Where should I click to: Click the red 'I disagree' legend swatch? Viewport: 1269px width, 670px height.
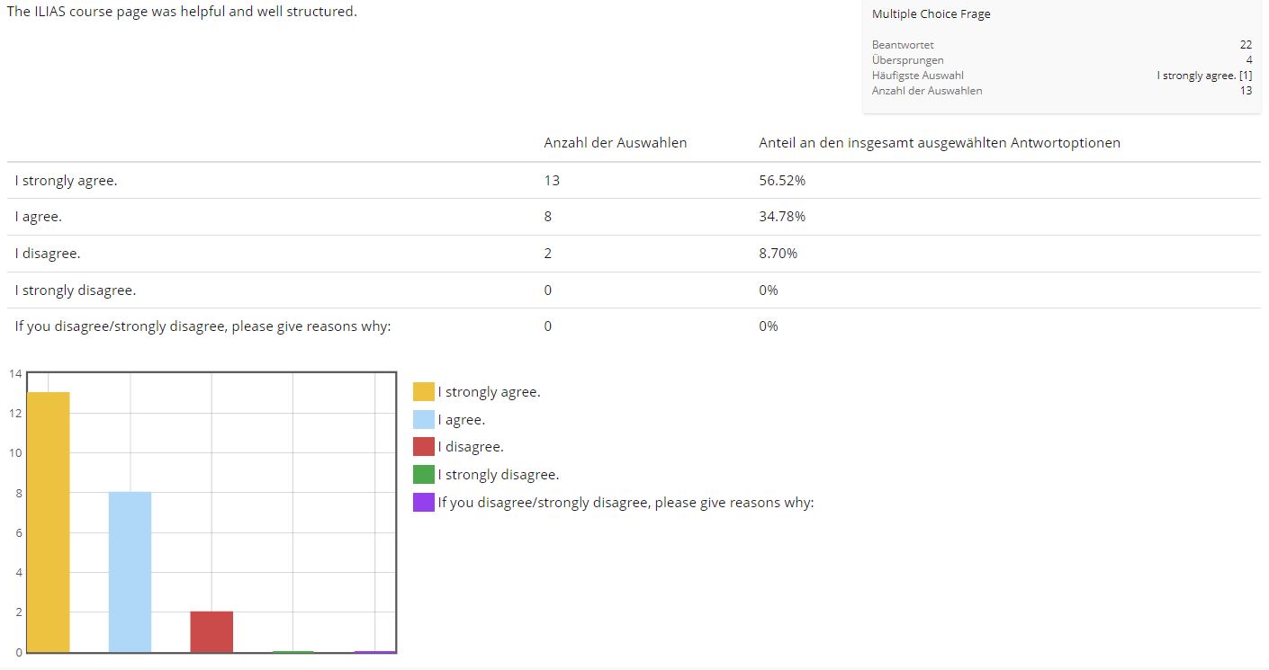[x=423, y=447]
